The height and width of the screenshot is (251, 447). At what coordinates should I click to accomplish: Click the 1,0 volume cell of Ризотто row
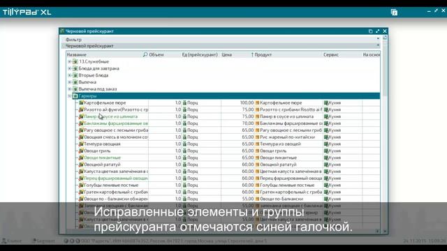[178, 109]
